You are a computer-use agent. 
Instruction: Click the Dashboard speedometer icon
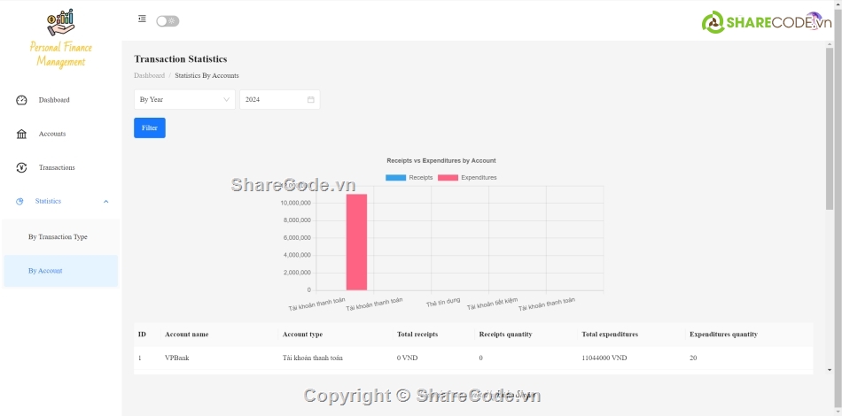tap(21, 100)
